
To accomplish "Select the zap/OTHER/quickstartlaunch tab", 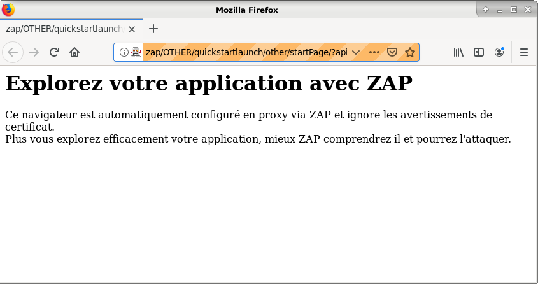I will (71, 29).
